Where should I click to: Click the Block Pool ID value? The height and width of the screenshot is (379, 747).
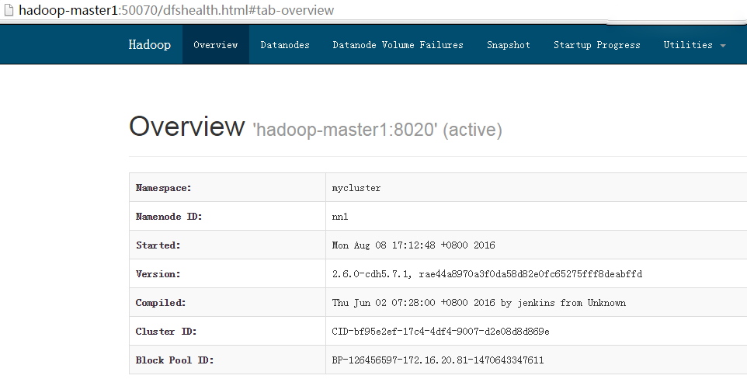pos(438,360)
